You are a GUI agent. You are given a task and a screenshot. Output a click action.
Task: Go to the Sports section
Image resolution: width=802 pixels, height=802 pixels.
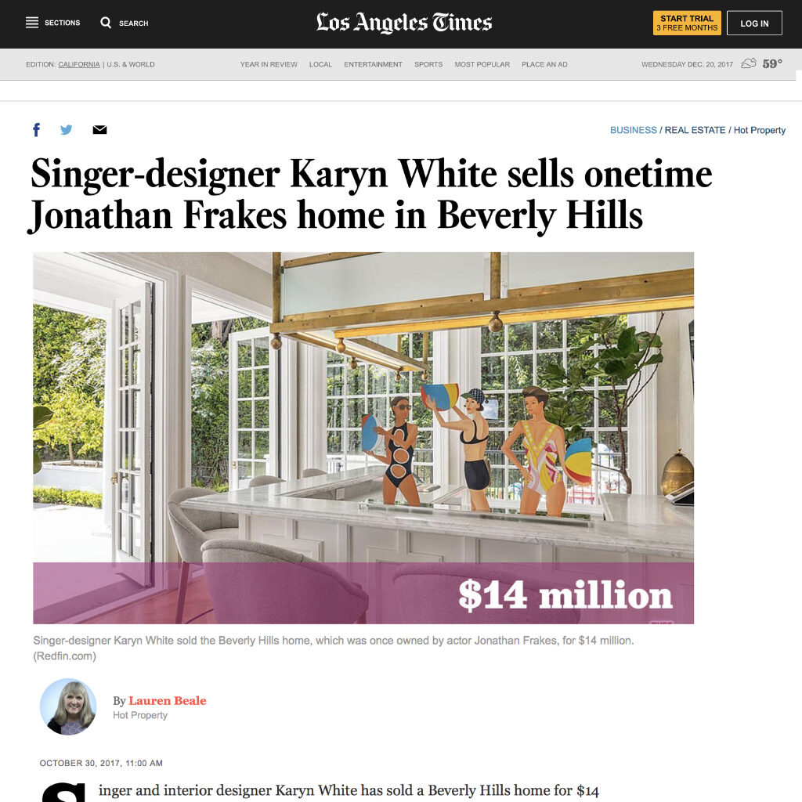428,64
